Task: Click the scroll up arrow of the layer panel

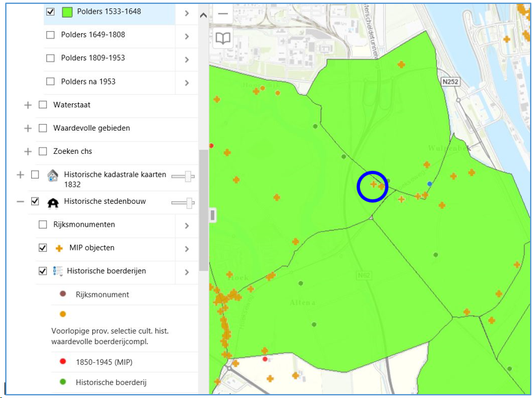Action: [203, 15]
